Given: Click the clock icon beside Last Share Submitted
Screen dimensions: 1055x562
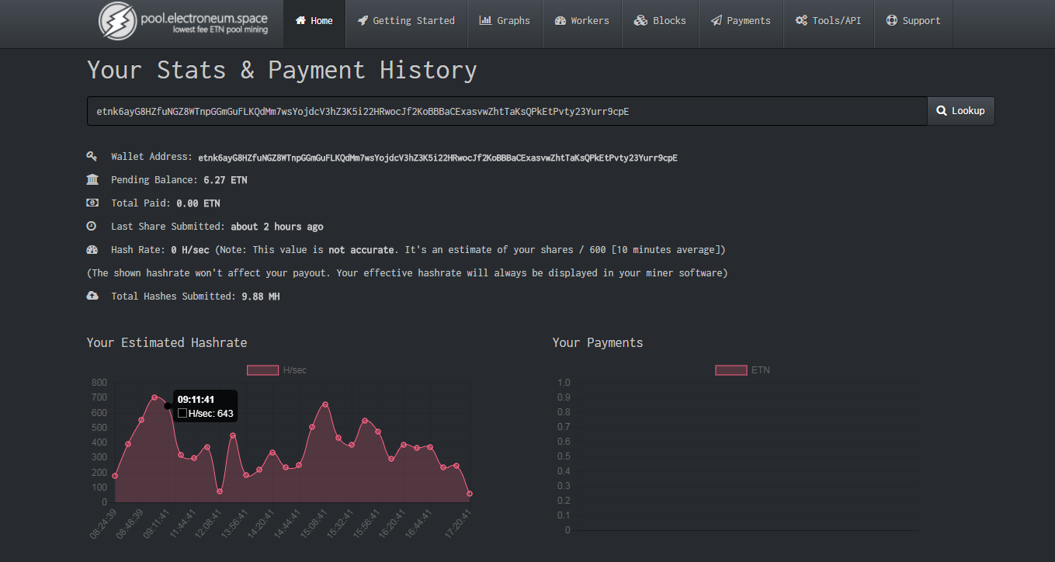Looking at the screenshot, I should (92, 227).
